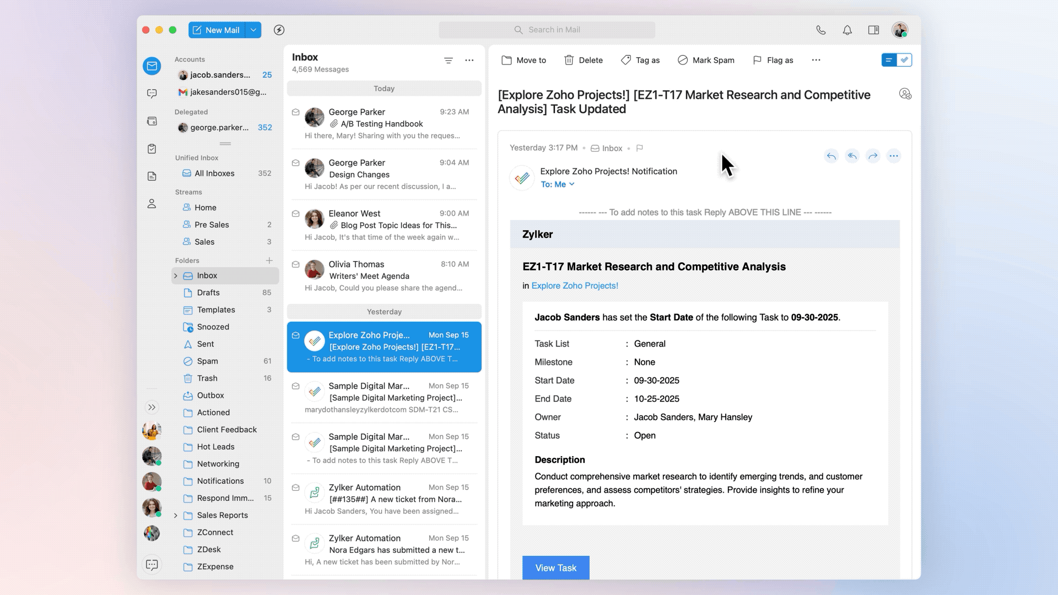Open the Contacts icon in left sidebar
Image resolution: width=1058 pixels, height=595 pixels.
(152, 204)
